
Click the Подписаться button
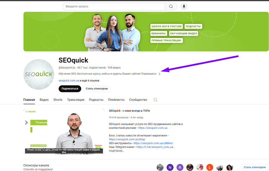click(70, 89)
